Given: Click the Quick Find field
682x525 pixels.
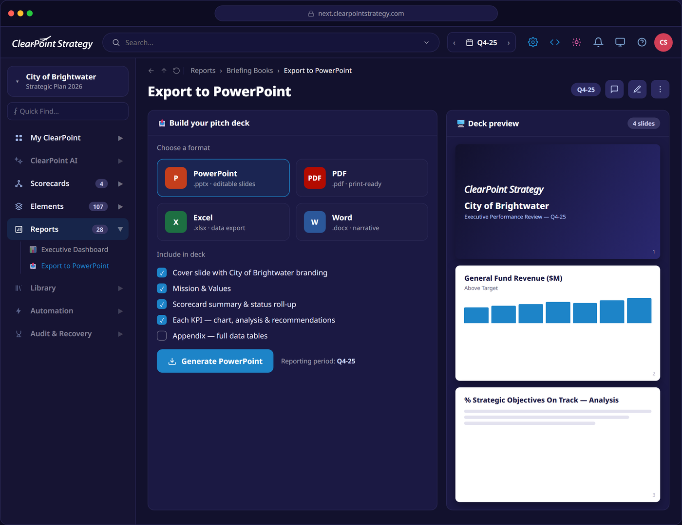Looking at the screenshot, I should (x=68, y=111).
